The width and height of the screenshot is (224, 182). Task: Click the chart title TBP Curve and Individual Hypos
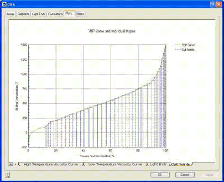coord(112,31)
